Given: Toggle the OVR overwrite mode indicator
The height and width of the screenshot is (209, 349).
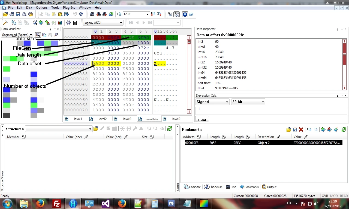Looking at the screenshot, I should (x=325, y=196).
